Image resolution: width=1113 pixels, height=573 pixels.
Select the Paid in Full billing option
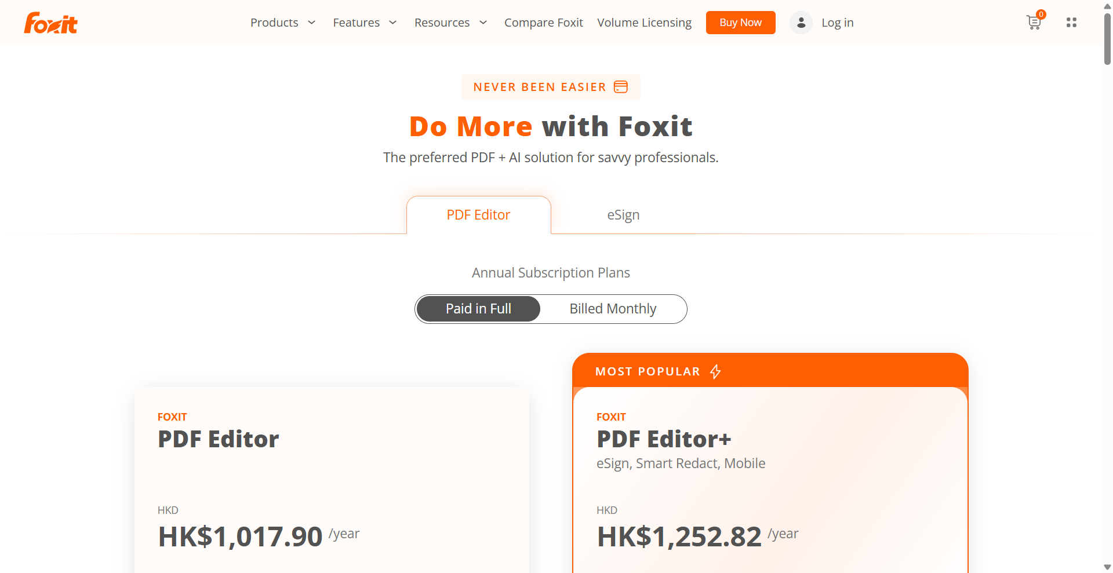point(478,309)
